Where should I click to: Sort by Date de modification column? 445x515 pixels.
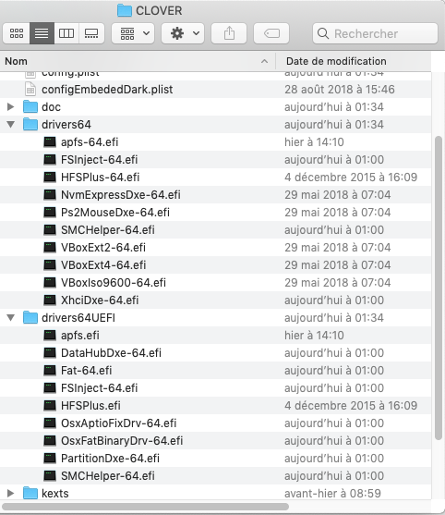click(354, 61)
